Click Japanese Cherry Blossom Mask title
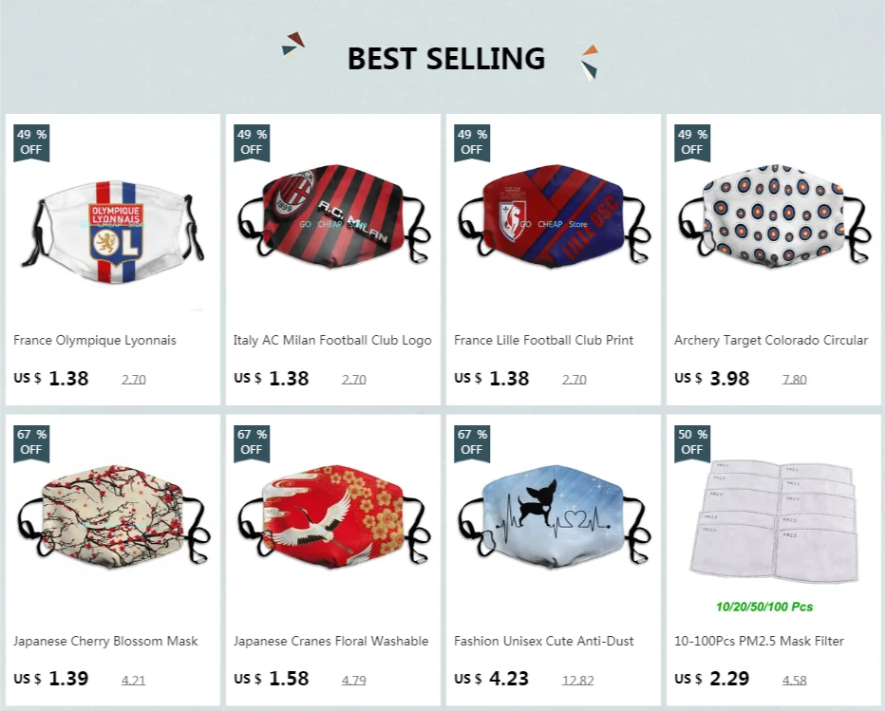Viewport: 885px width, 711px height. tap(105, 641)
